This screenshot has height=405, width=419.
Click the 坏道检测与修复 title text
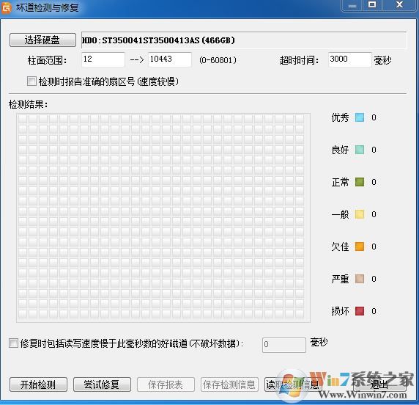[48, 7]
